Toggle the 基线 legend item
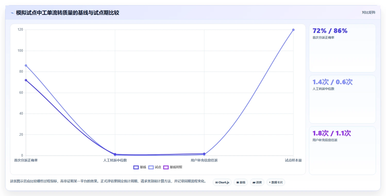 140,167
